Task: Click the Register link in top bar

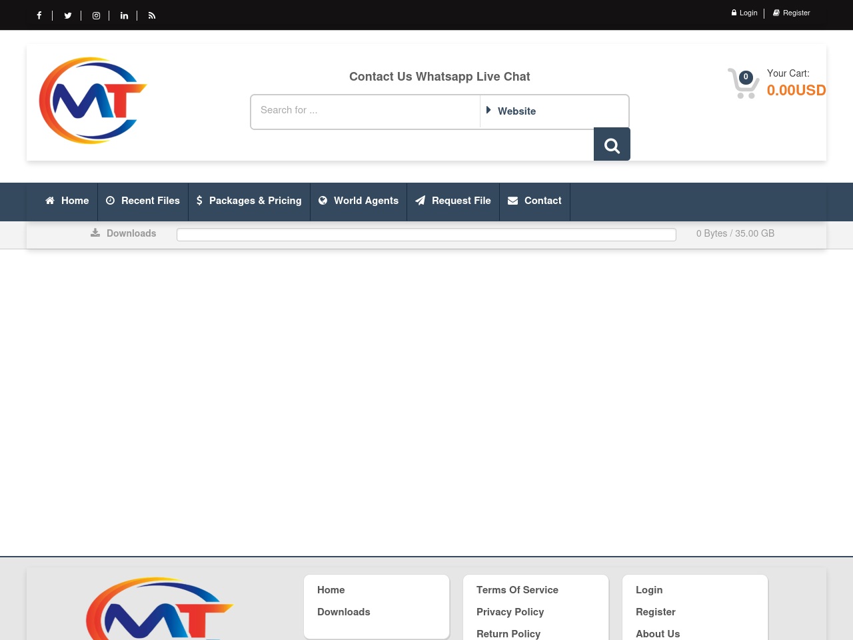Action: click(x=792, y=13)
